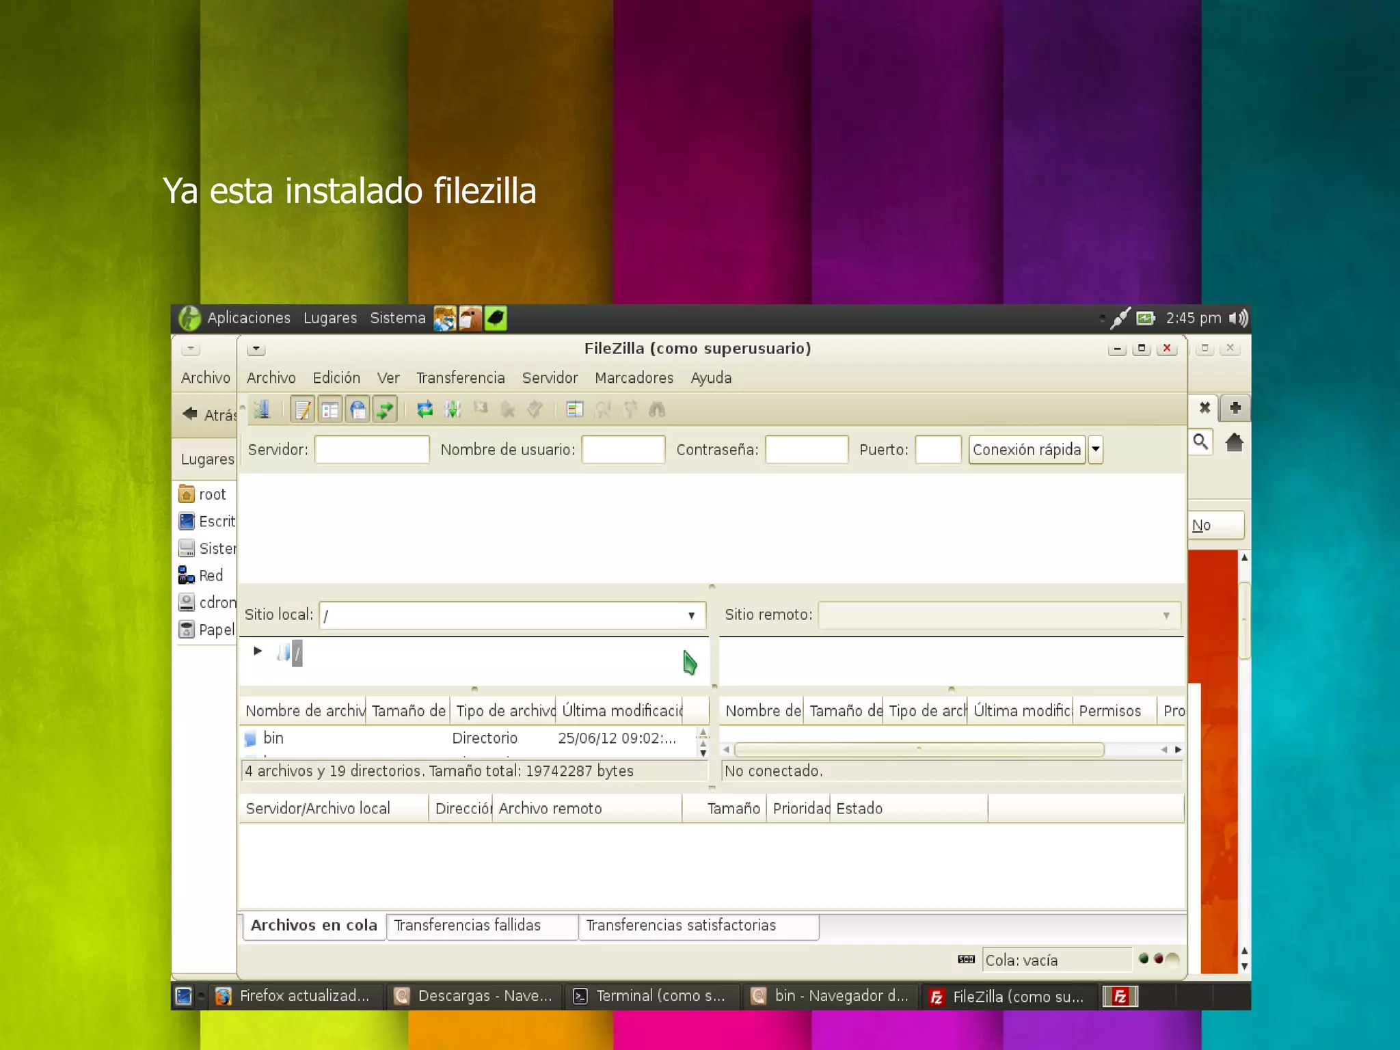Click the Puerto input field
Image resolution: width=1400 pixels, height=1050 pixels.
pyautogui.click(x=938, y=450)
